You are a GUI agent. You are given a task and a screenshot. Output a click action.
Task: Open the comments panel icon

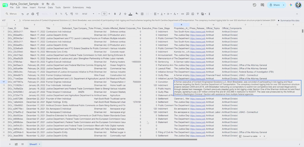(x=262, y=5)
